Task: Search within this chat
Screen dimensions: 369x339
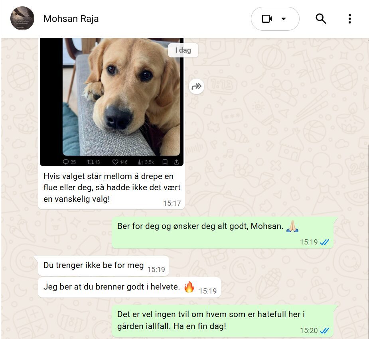Action: click(x=321, y=19)
